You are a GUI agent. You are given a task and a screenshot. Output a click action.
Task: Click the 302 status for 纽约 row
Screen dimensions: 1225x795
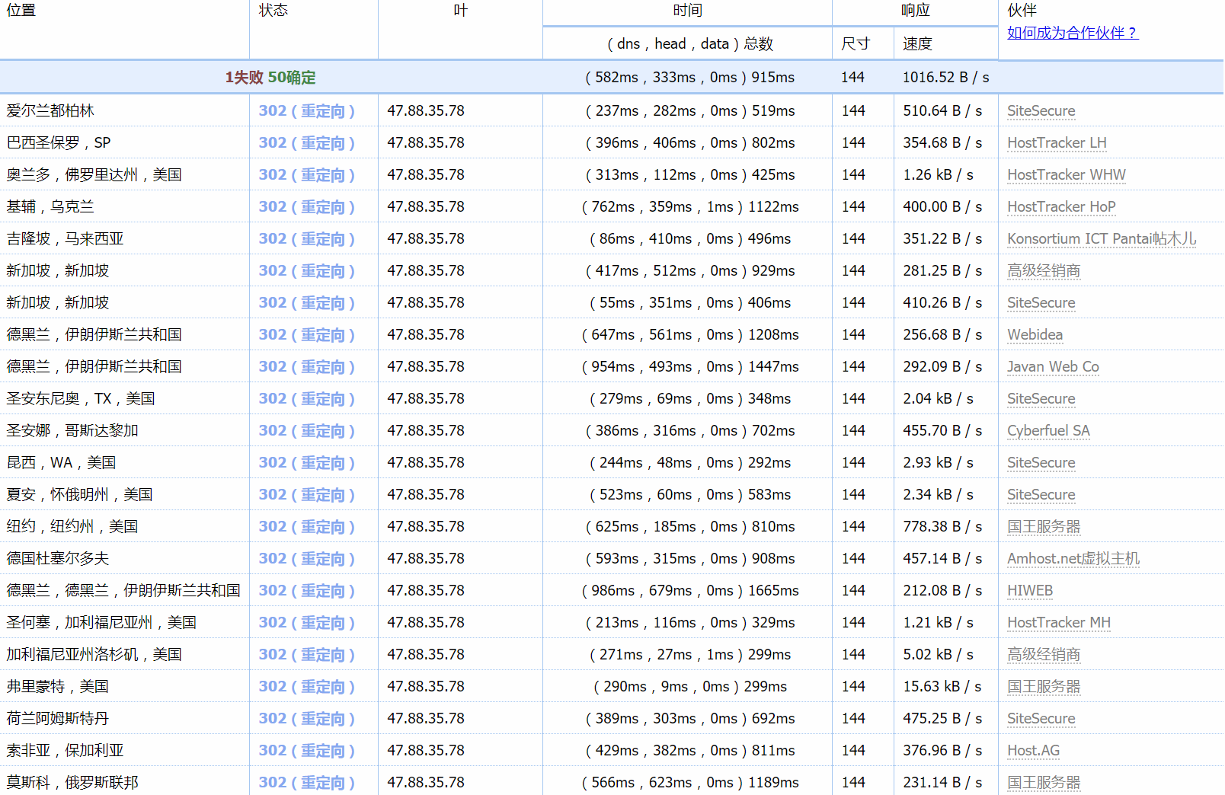click(x=306, y=527)
